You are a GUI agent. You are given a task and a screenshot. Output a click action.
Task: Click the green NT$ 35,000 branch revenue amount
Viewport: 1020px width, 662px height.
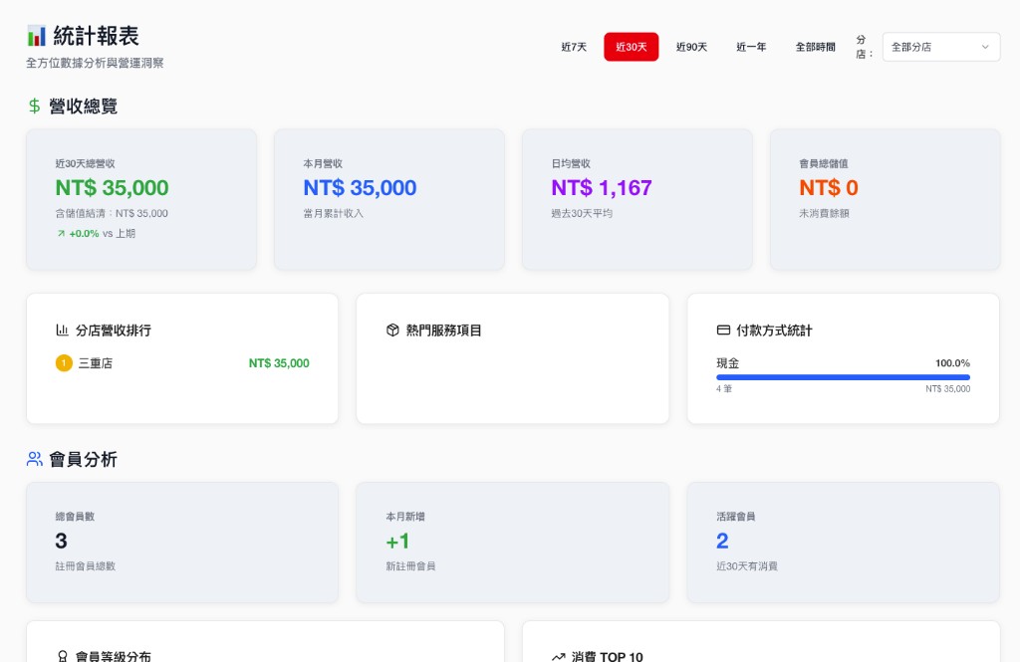tap(279, 364)
